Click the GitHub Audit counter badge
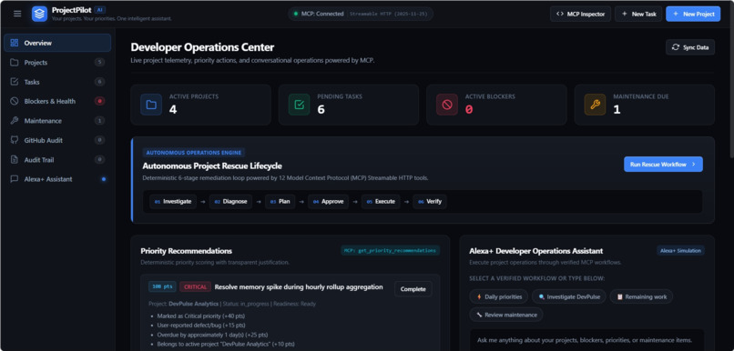This screenshot has height=351, width=734. tap(99, 140)
